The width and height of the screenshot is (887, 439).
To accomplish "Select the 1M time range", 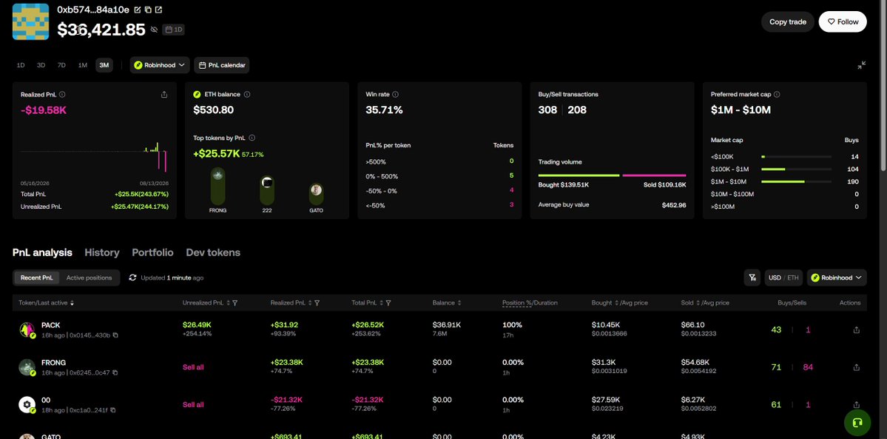I will click(83, 65).
